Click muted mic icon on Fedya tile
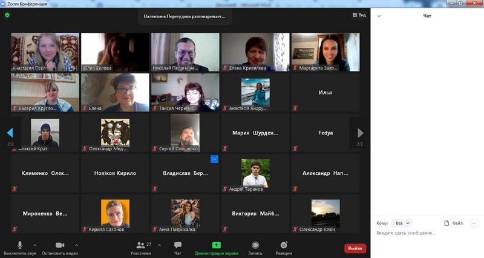The height and width of the screenshot is (258, 484). tap(295, 148)
